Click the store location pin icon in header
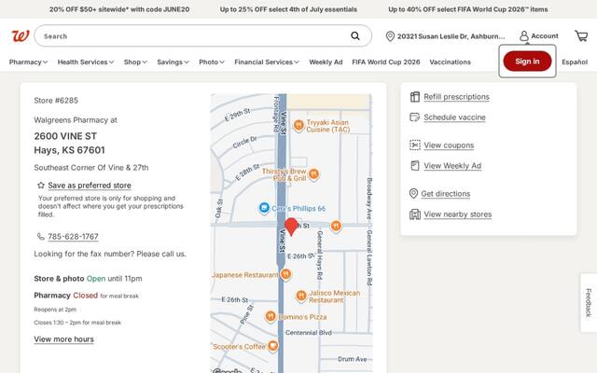597x373 pixels. tap(390, 36)
